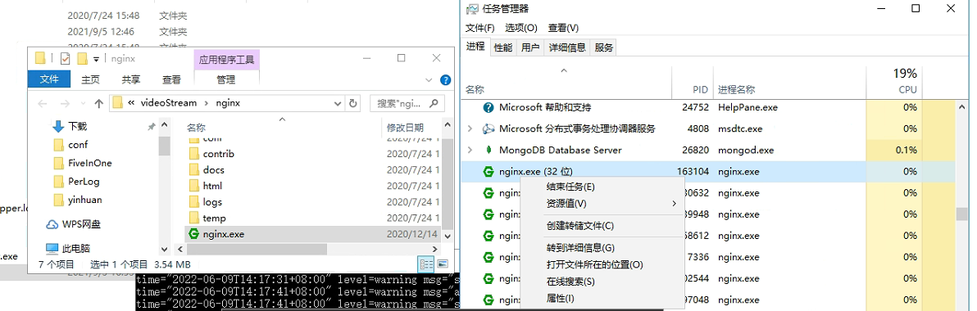Switch to the 详细信息 tab
Screen dimensions: 977x311
pyautogui.click(x=567, y=47)
